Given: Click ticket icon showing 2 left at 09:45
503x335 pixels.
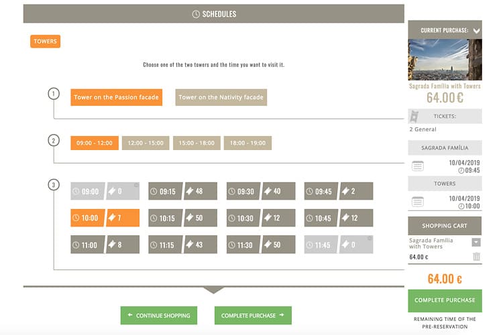Looking at the screenshot, I should pyautogui.click(x=344, y=191).
